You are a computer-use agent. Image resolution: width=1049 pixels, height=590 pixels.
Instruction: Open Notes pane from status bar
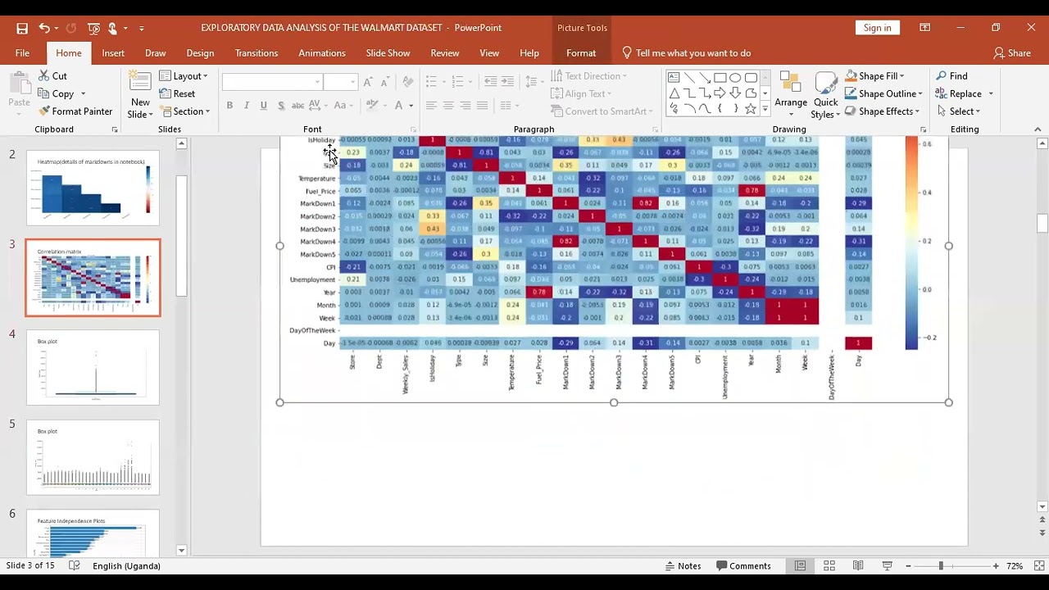tap(683, 565)
